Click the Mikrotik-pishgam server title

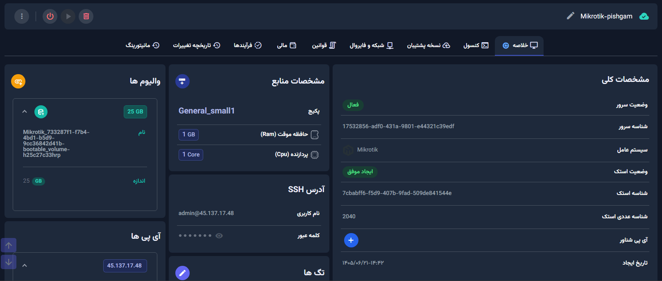click(606, 16)
